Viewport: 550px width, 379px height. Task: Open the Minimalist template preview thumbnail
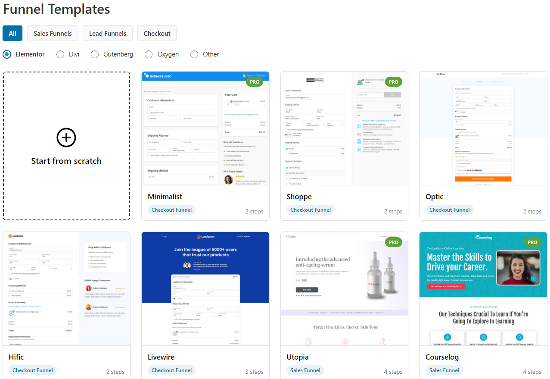coord(205,128)
